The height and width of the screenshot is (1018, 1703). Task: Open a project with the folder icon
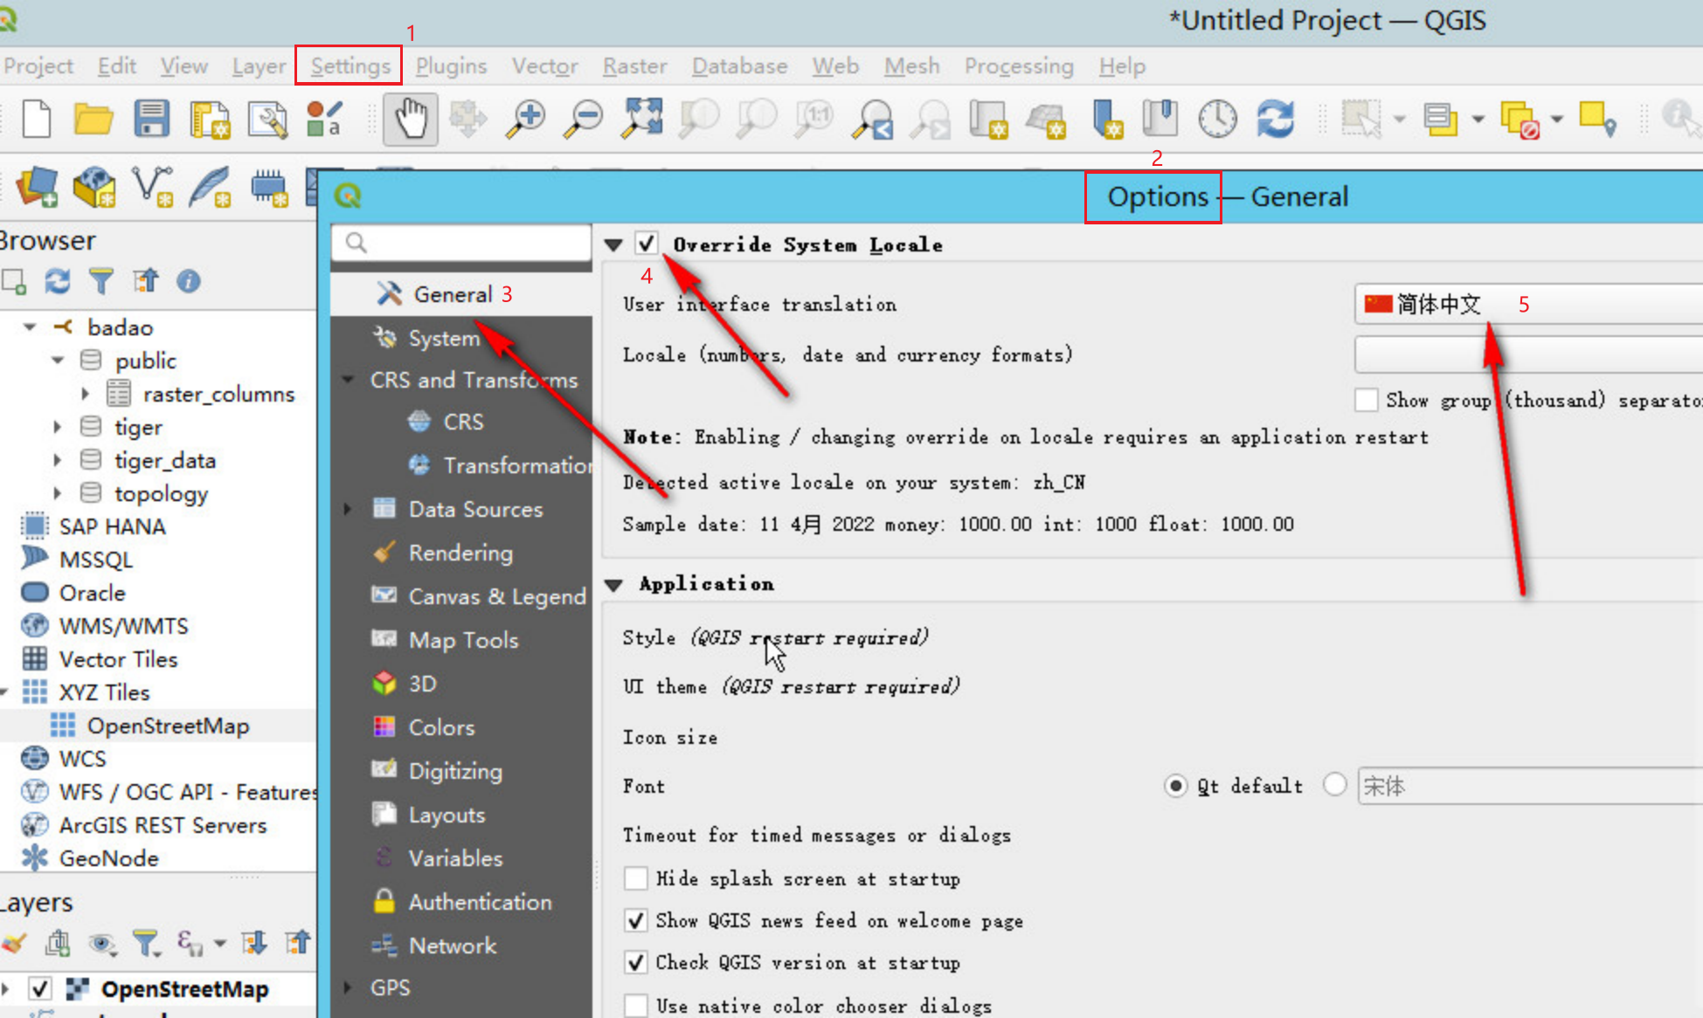(93, 119)
